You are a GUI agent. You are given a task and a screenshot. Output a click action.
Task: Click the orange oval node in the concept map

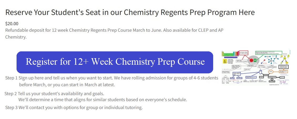point(270,72)
